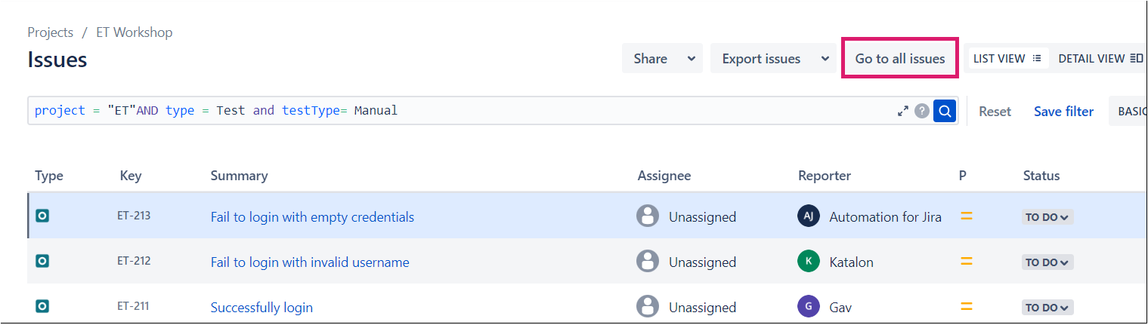Expand the JQL editor with arrows icon
The image size is (1148, 325).
click(902, 111)
